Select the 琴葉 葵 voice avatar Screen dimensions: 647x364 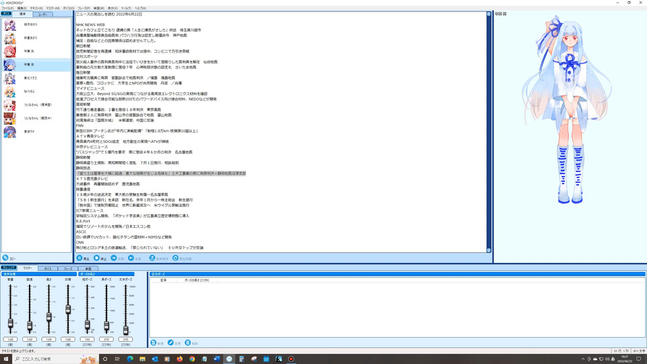coord(10,65)
